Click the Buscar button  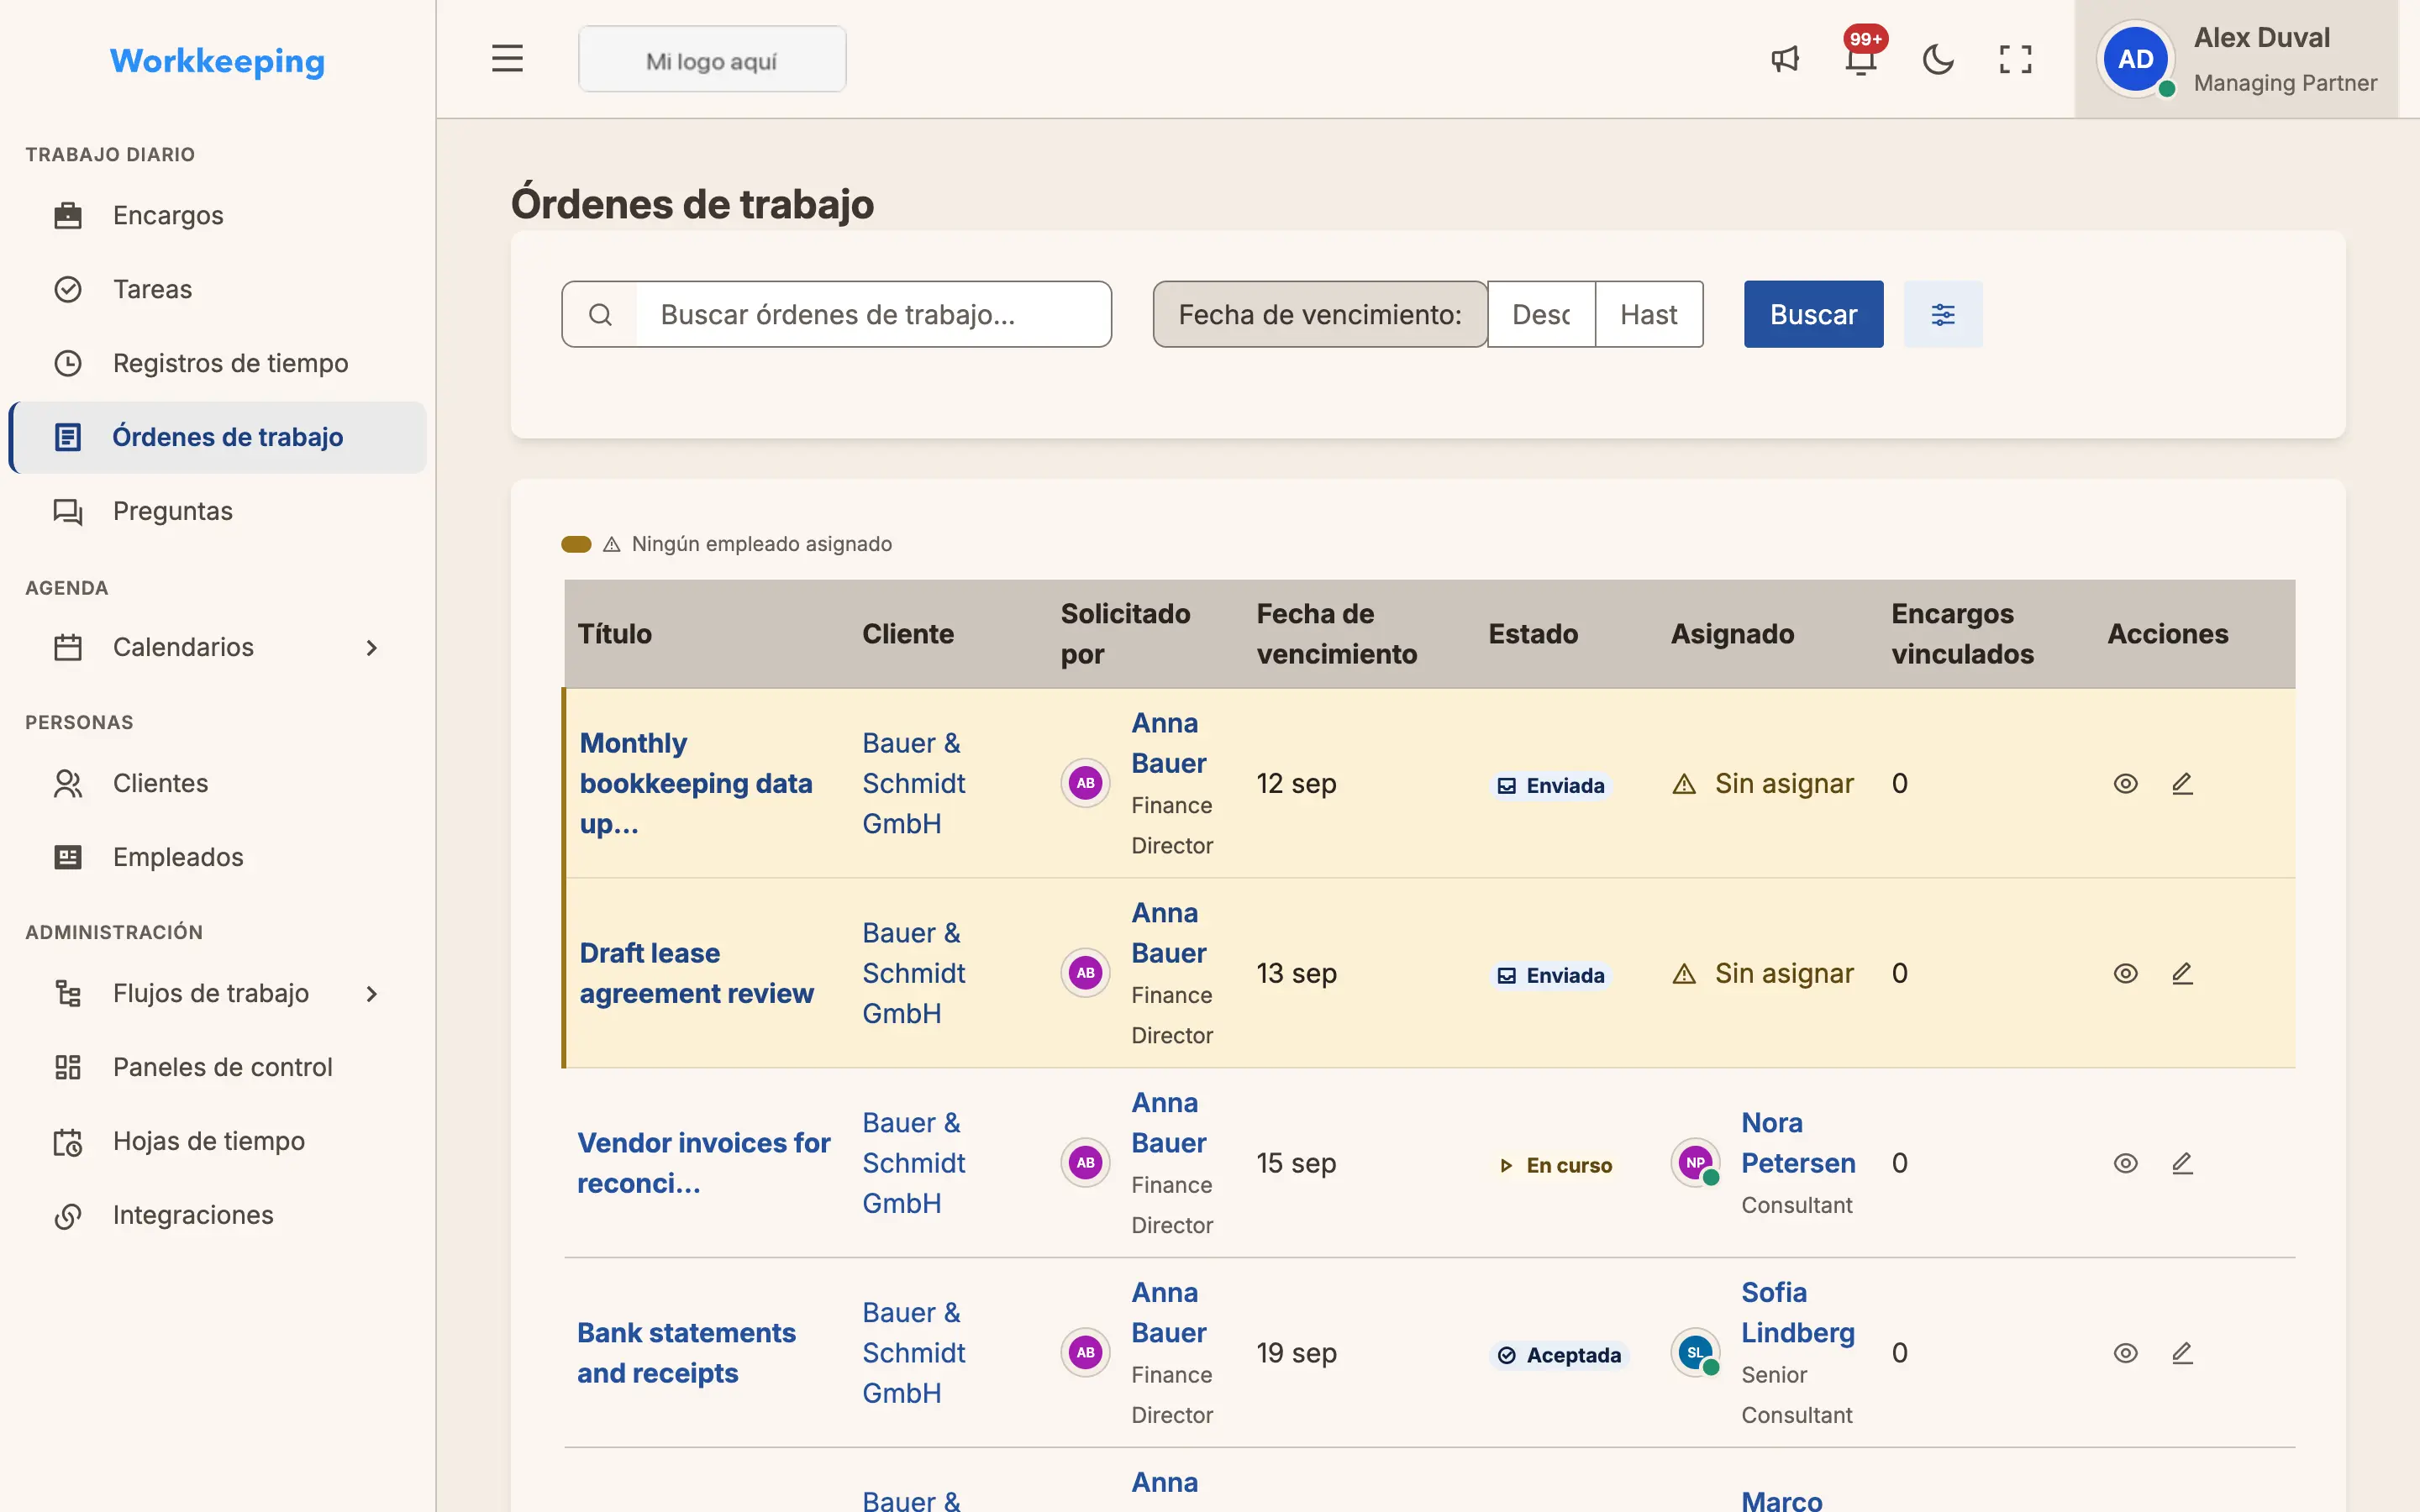click(x=1813, y=314)
